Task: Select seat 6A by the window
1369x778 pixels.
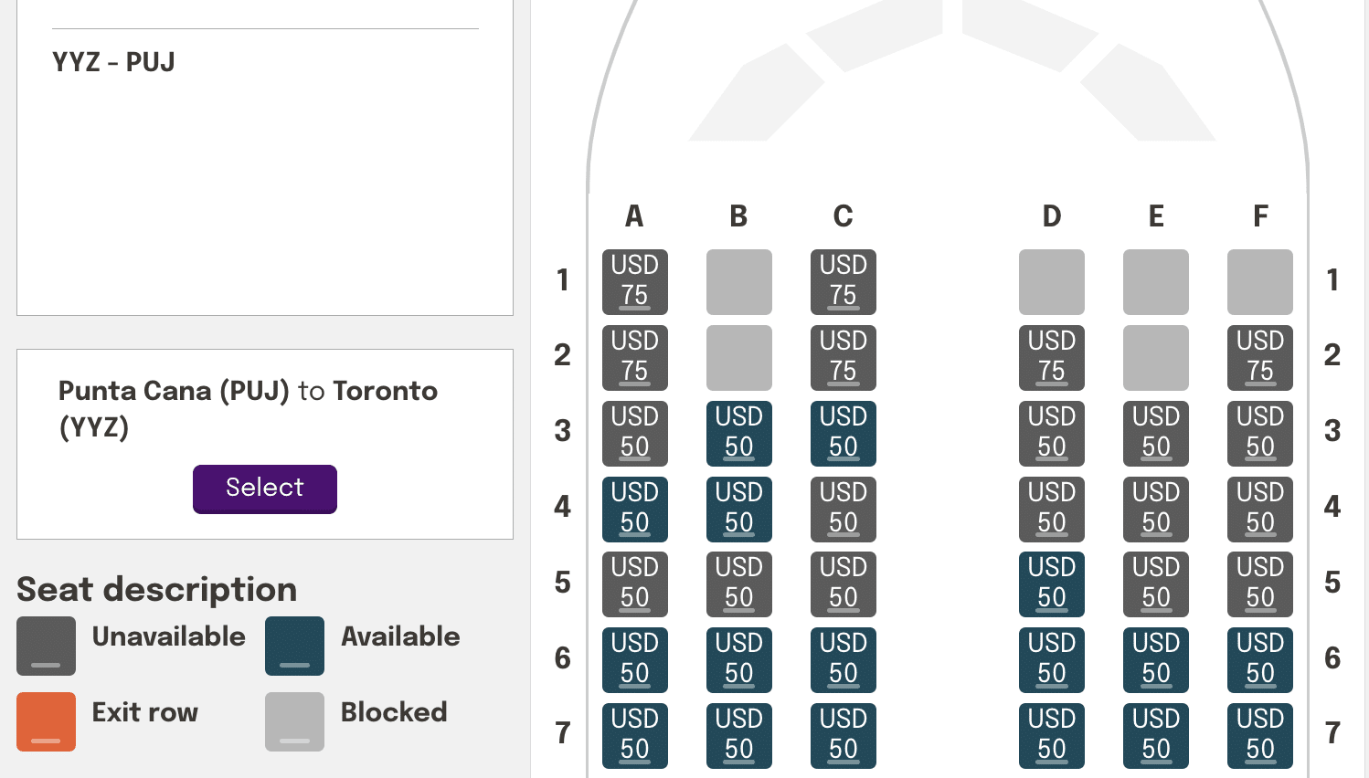Action: [634, 659]
